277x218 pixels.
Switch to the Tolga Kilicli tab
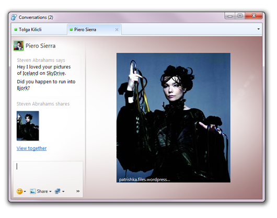(x=39, y=29)
